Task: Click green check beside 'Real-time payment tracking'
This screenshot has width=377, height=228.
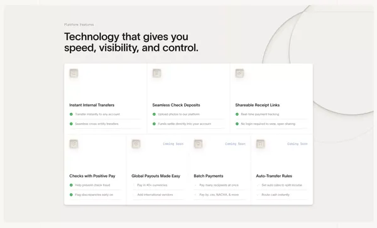Action: coord(237,114)
